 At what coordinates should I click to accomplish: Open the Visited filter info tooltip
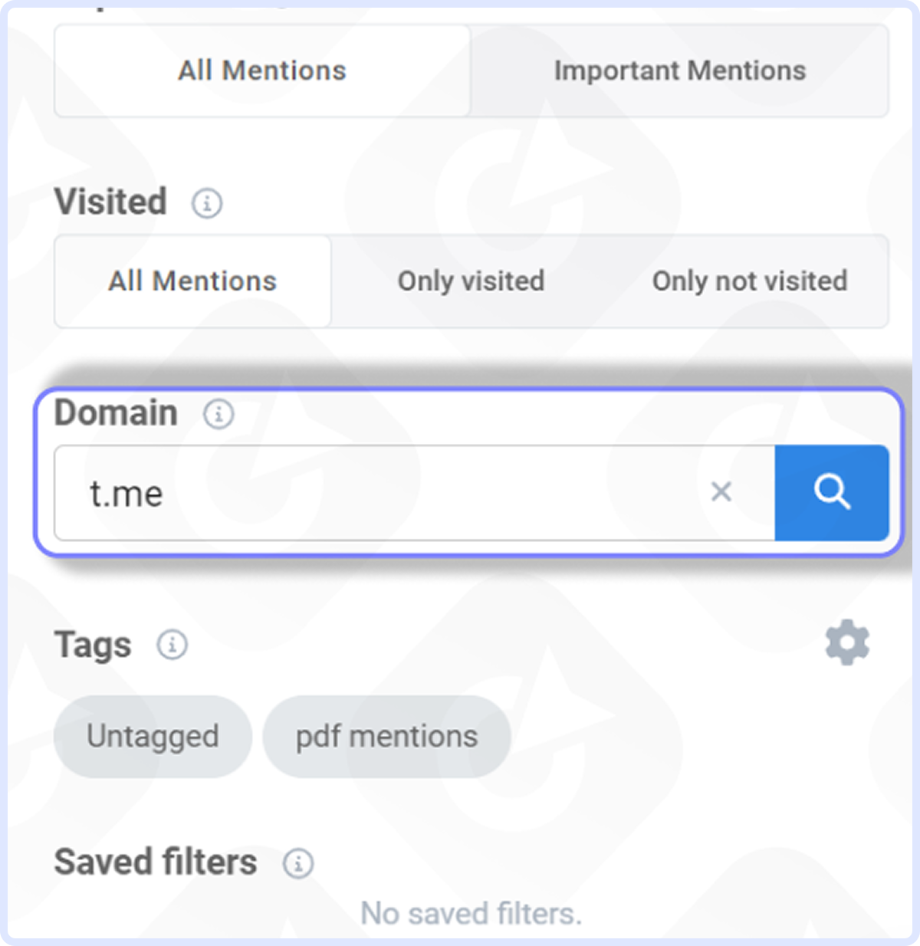207,202
